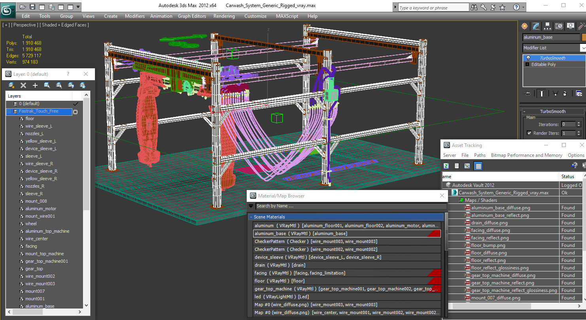Open the quick access toolbar customize dropdown arrow
Screen dimensions: 586x320
[78, 7]
